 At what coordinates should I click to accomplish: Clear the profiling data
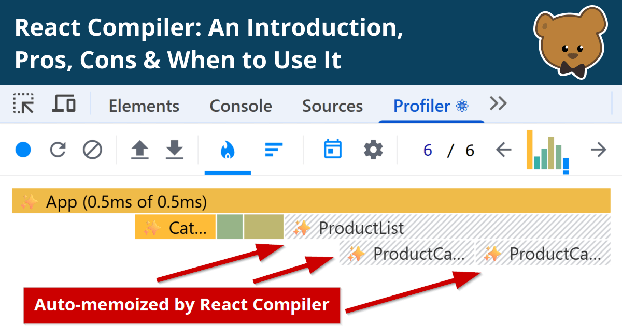click(92, 150)
